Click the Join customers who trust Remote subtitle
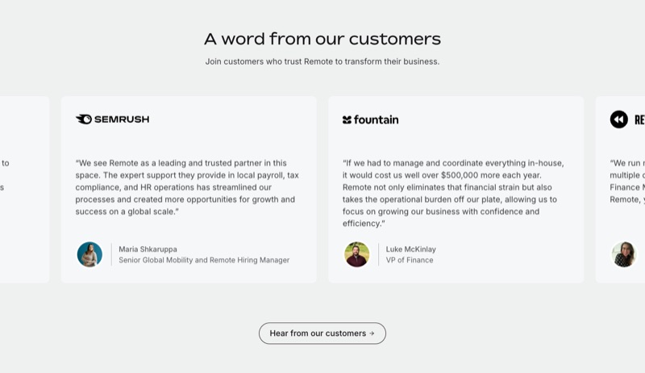The width and height of the screenshot is (645, 373). [x=322, y=61]
